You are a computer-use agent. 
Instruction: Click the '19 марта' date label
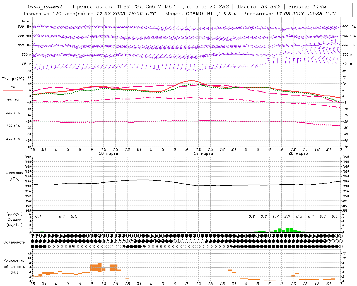[203, 154]
